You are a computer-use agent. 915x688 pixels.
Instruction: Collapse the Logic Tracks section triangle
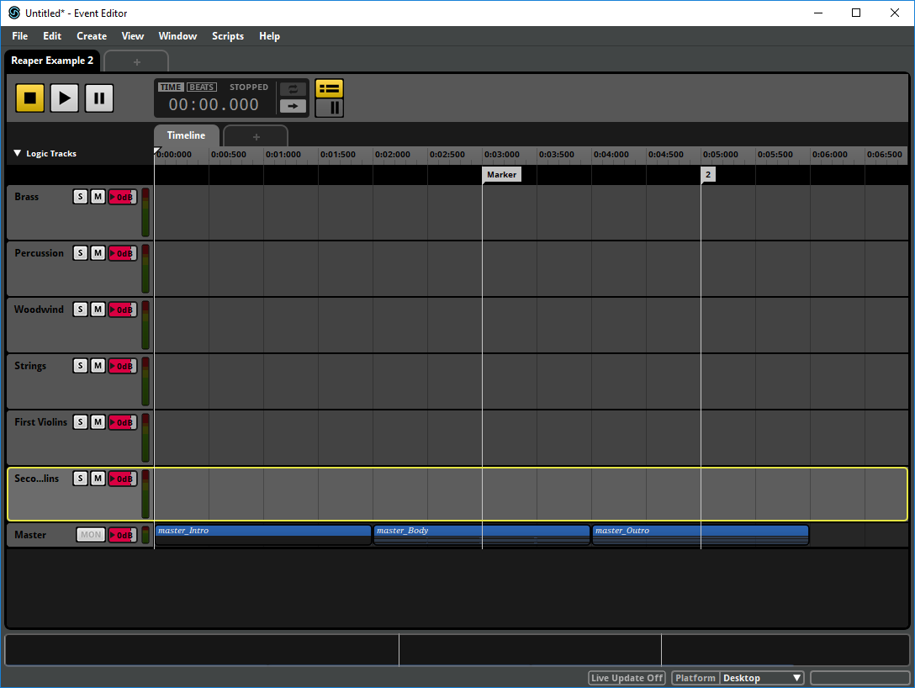coord(17,153)
